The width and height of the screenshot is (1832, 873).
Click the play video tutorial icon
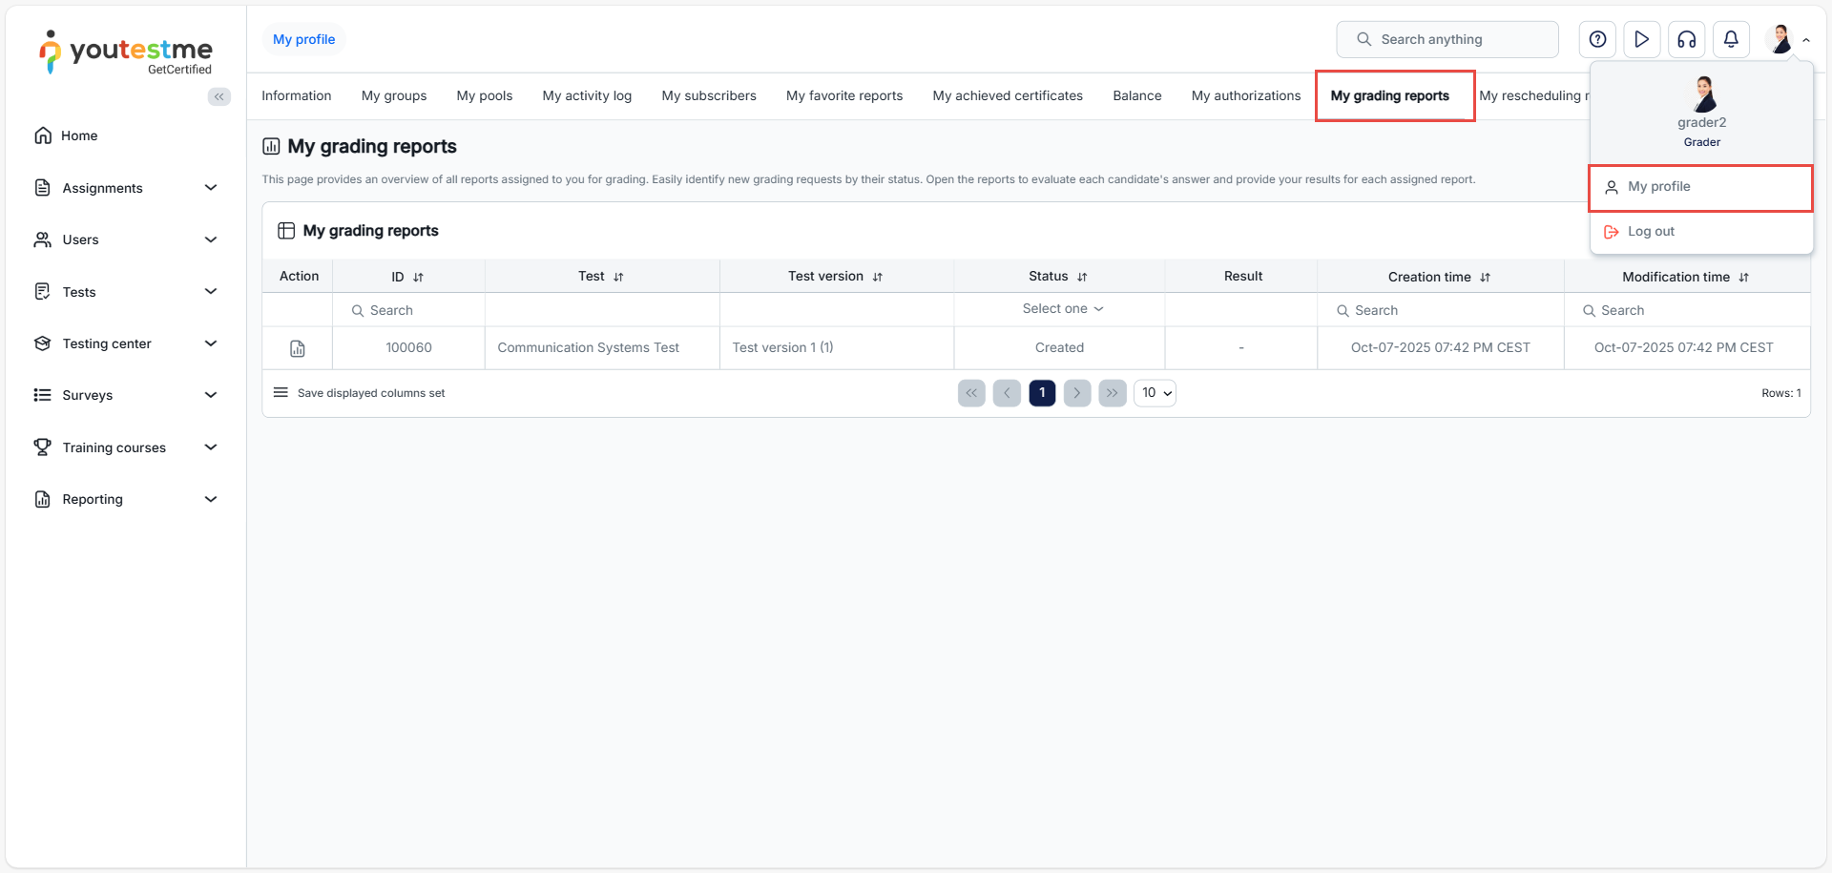[x=1641, y=39]
